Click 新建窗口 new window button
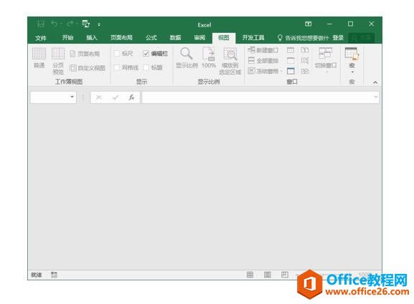This screenshot has height=304, width=414. [x=263, y=50]
